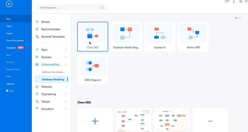Click the Database Model Diagram icon
248x132 pixels.
coord(126,33)
